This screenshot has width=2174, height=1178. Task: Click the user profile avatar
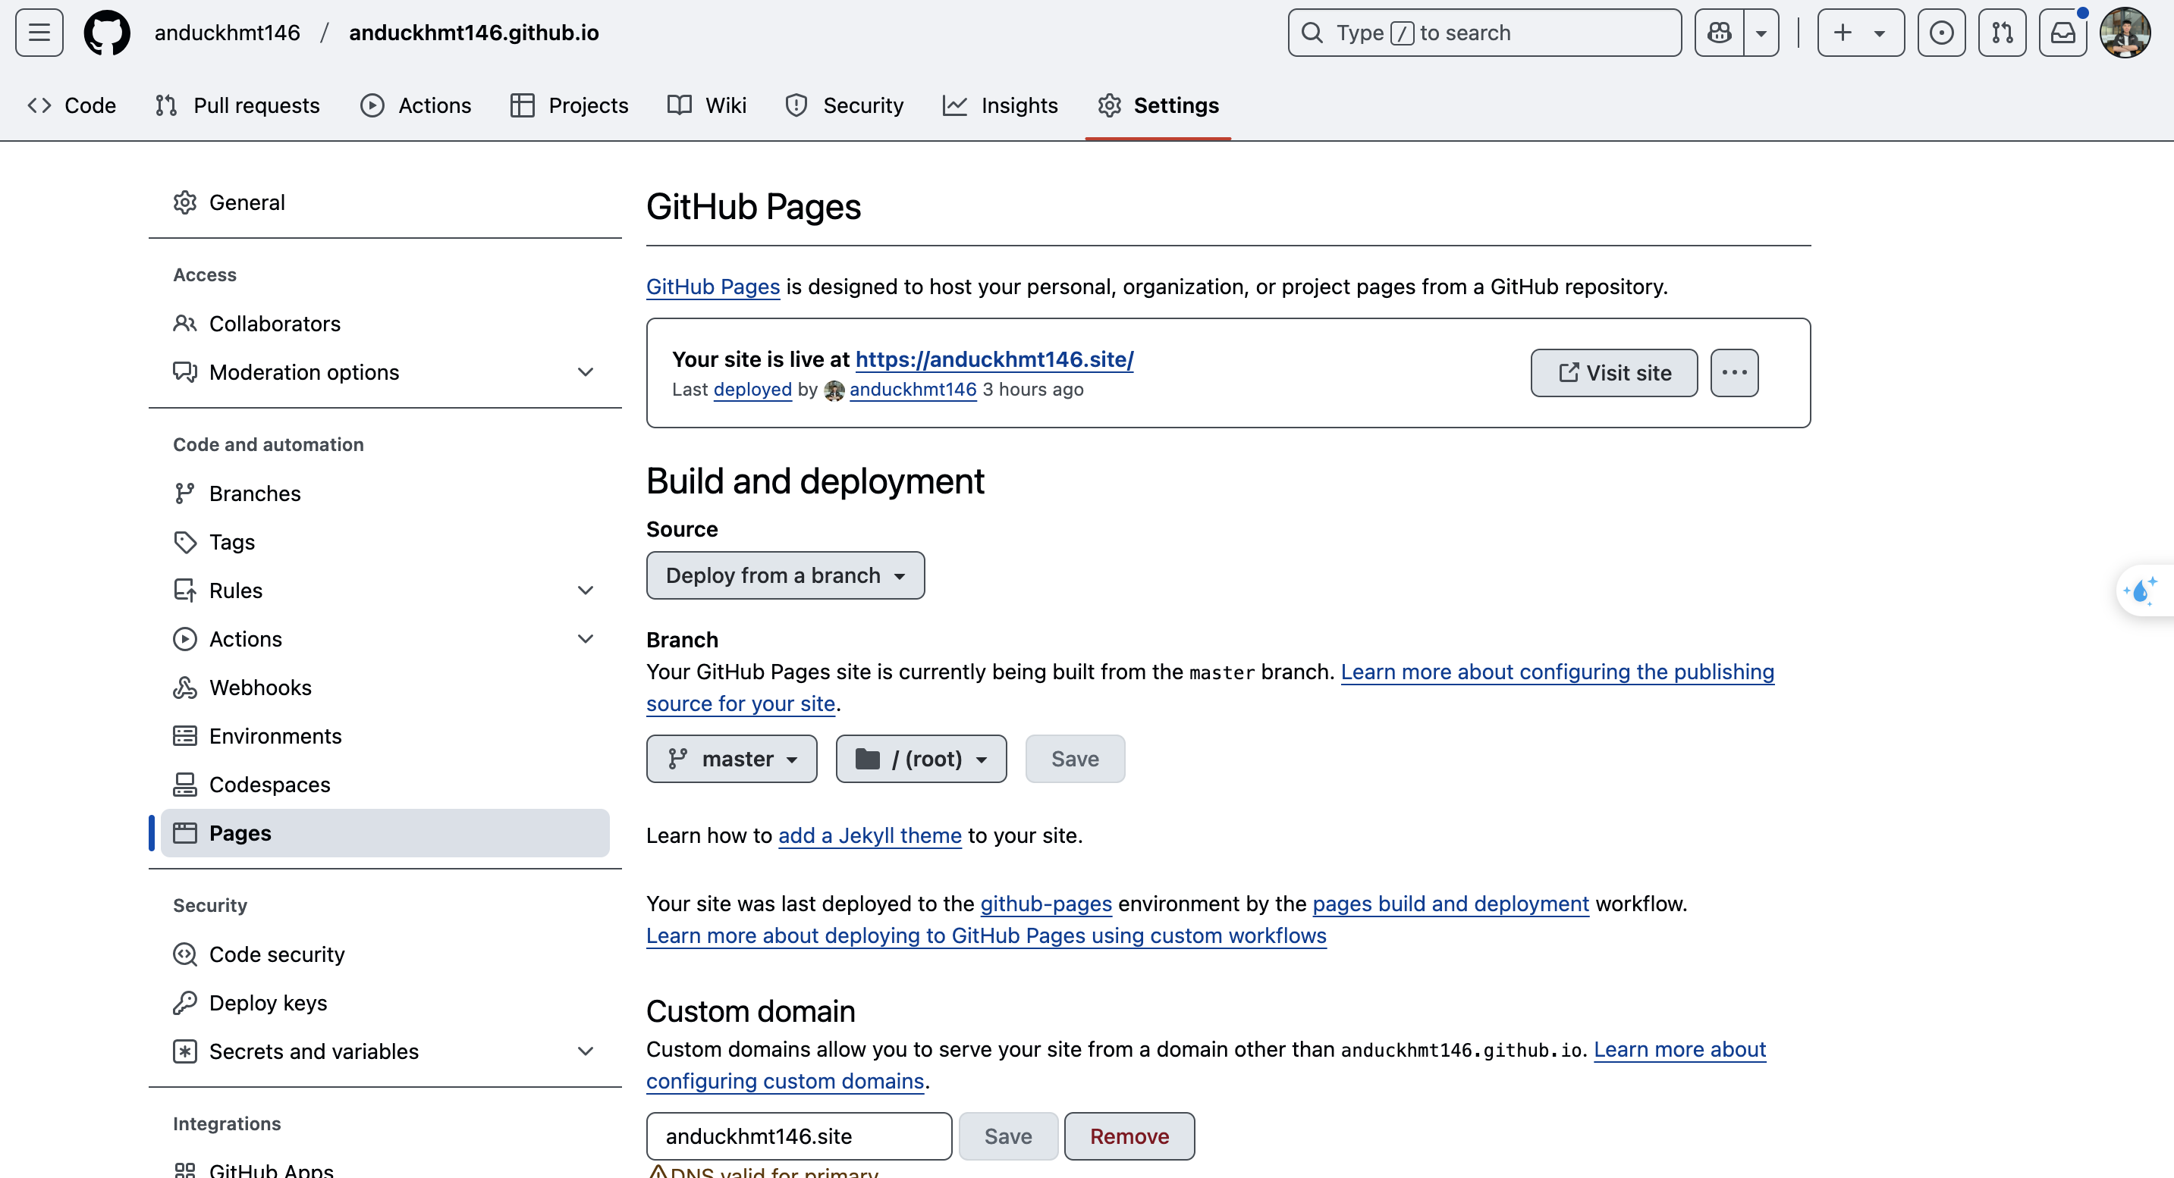tap(2125, 33)
